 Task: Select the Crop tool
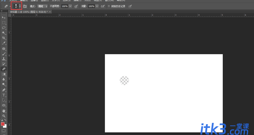[x=4, y=38]
